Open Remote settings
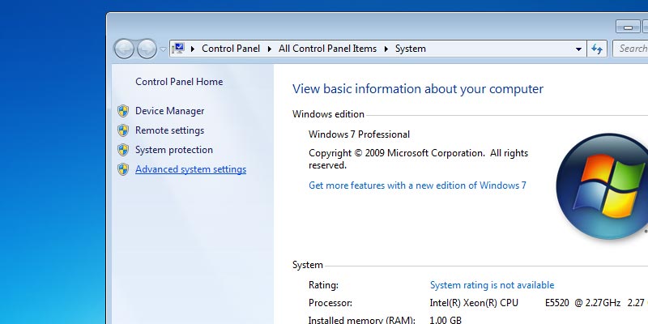Screen dimensions: 648x324 coord(169,130)
